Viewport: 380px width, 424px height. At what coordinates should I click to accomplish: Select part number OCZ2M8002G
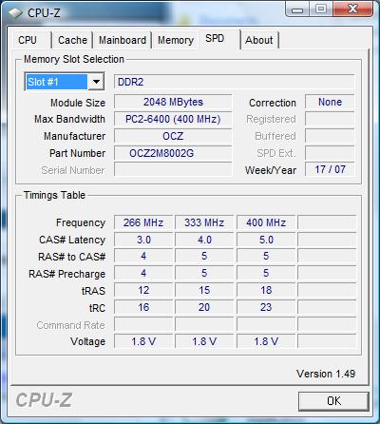point(173,153)
